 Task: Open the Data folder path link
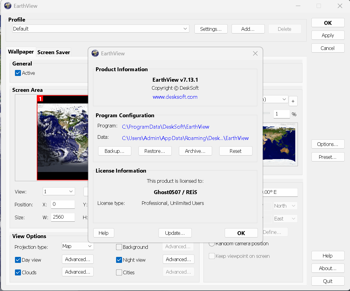[x=185, y=138]
